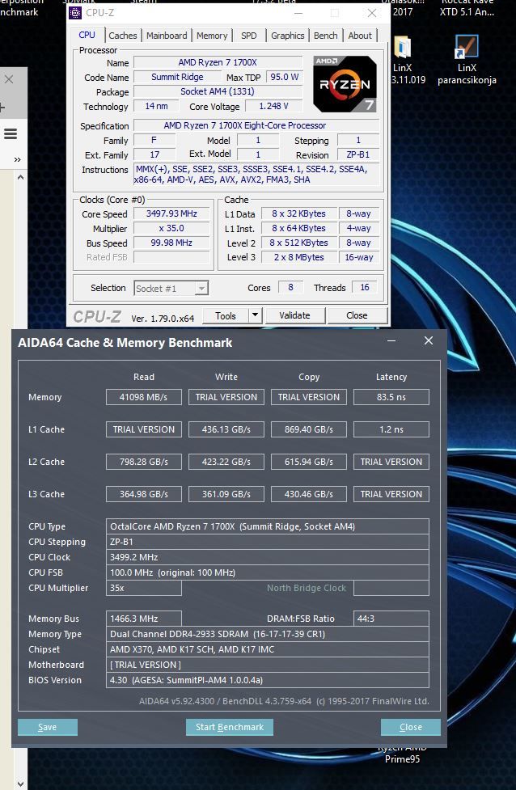Click the Cores count 8 value
Screen dimensions: 516x790
coord(290,287)
